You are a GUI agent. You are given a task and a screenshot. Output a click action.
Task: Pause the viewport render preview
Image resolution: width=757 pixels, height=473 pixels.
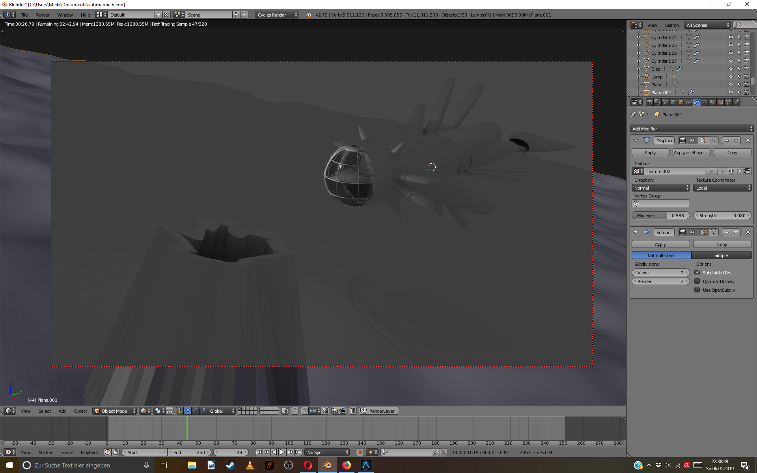353,411
